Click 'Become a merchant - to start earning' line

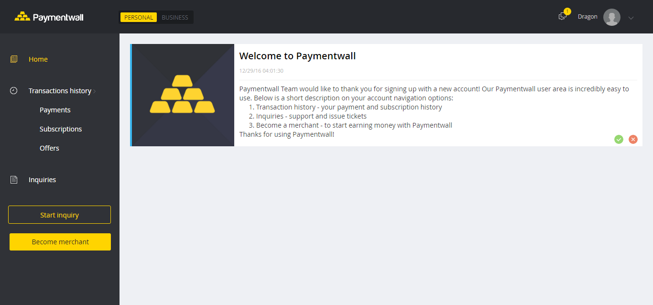click(x=354, y=125)
